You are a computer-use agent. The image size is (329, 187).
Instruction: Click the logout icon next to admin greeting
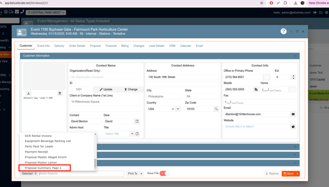[x=315, y=12]
